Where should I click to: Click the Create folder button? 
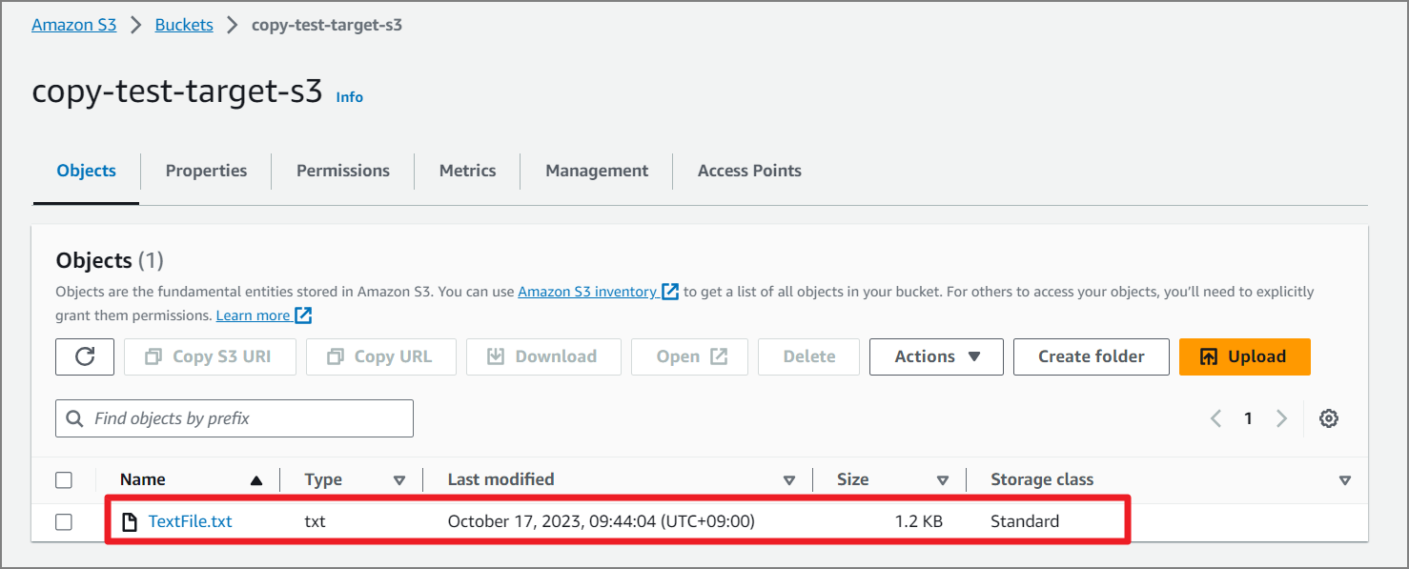pyautogui.click(x=1092, y=356)
